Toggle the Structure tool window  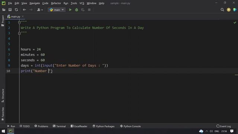[x=3, y=95]
